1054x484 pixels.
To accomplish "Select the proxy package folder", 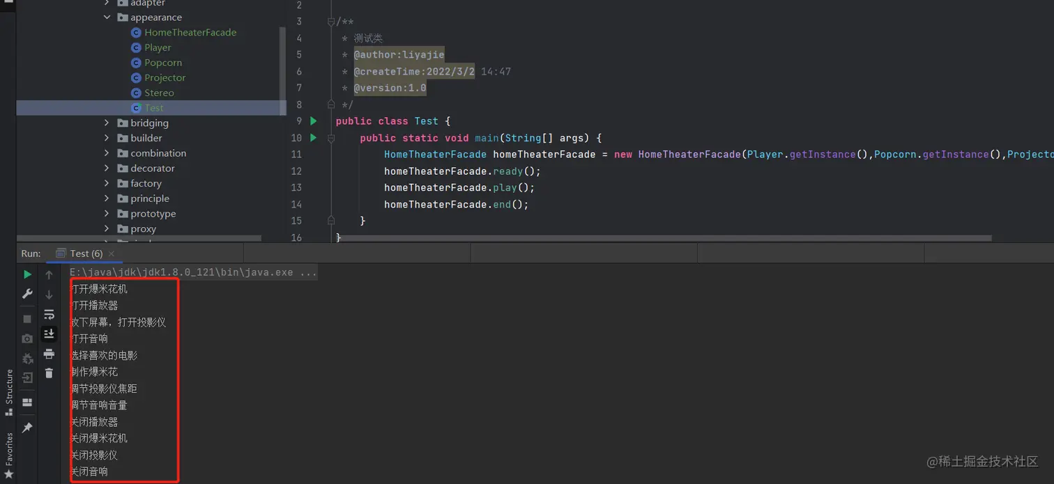I will 137,228.
